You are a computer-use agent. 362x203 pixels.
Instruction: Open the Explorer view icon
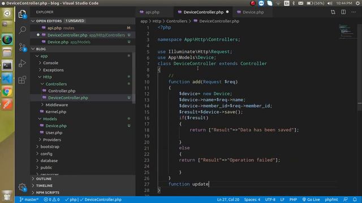click(22, 14)
